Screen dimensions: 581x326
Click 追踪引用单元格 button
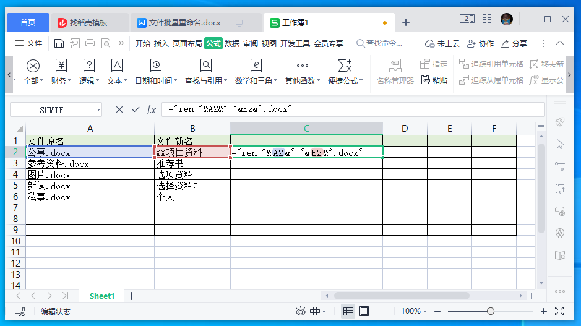tap(491, 64)
